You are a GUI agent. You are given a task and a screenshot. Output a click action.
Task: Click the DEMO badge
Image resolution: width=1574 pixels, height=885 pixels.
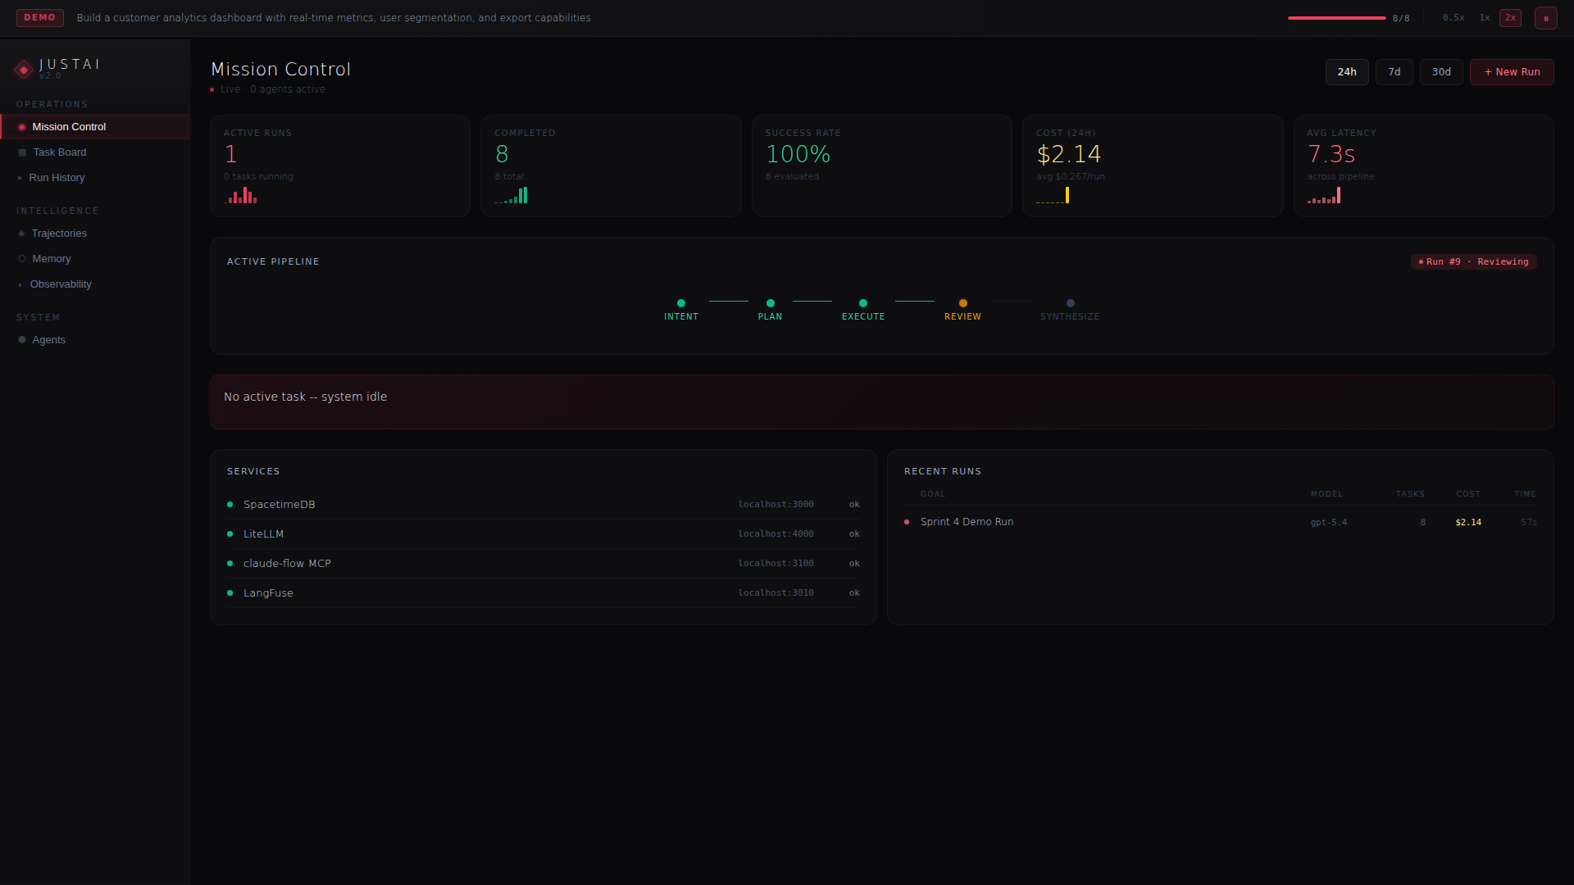coord(40,18)
